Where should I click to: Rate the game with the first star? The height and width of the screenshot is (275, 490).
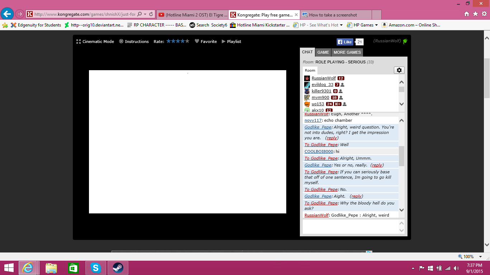[x=169, y=41]
